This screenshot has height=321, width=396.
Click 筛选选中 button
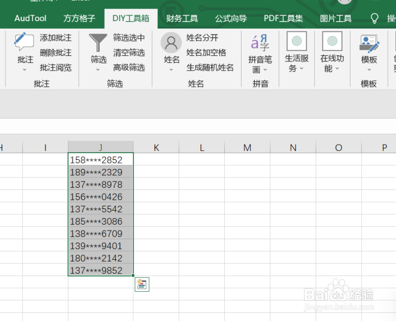[x=129, y=37]
